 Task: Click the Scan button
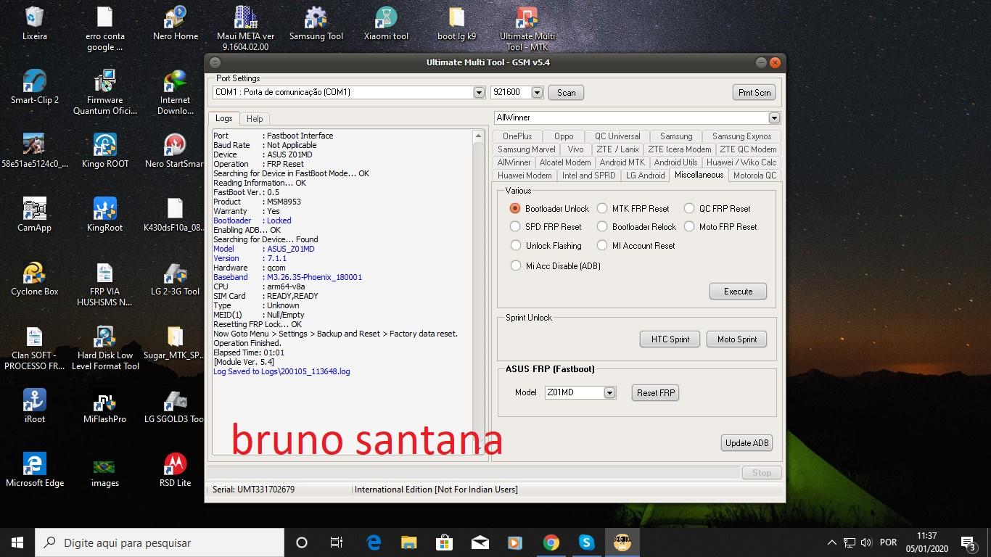[x=567, y=92]
